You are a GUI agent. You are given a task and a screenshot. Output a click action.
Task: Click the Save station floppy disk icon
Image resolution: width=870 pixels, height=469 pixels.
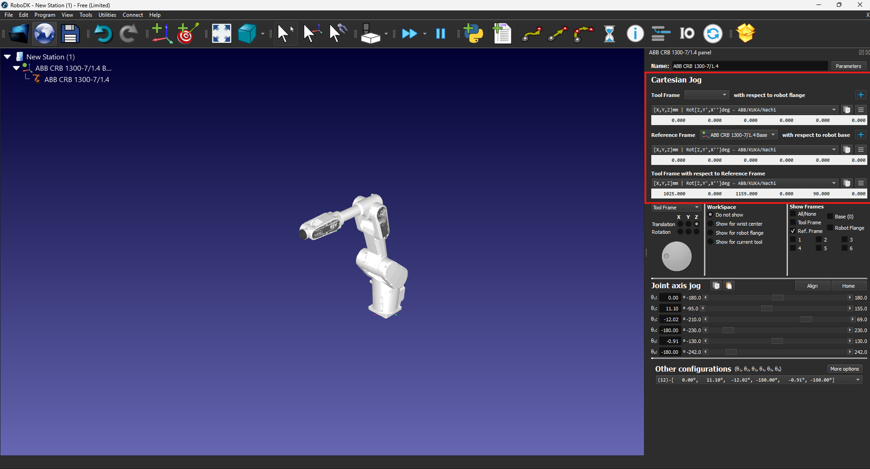pyautogui.click(x=70, y=34)
